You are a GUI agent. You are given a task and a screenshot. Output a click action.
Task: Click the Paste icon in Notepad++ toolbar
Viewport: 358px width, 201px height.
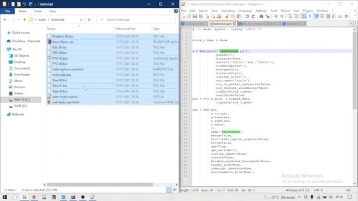click(239, 16)
